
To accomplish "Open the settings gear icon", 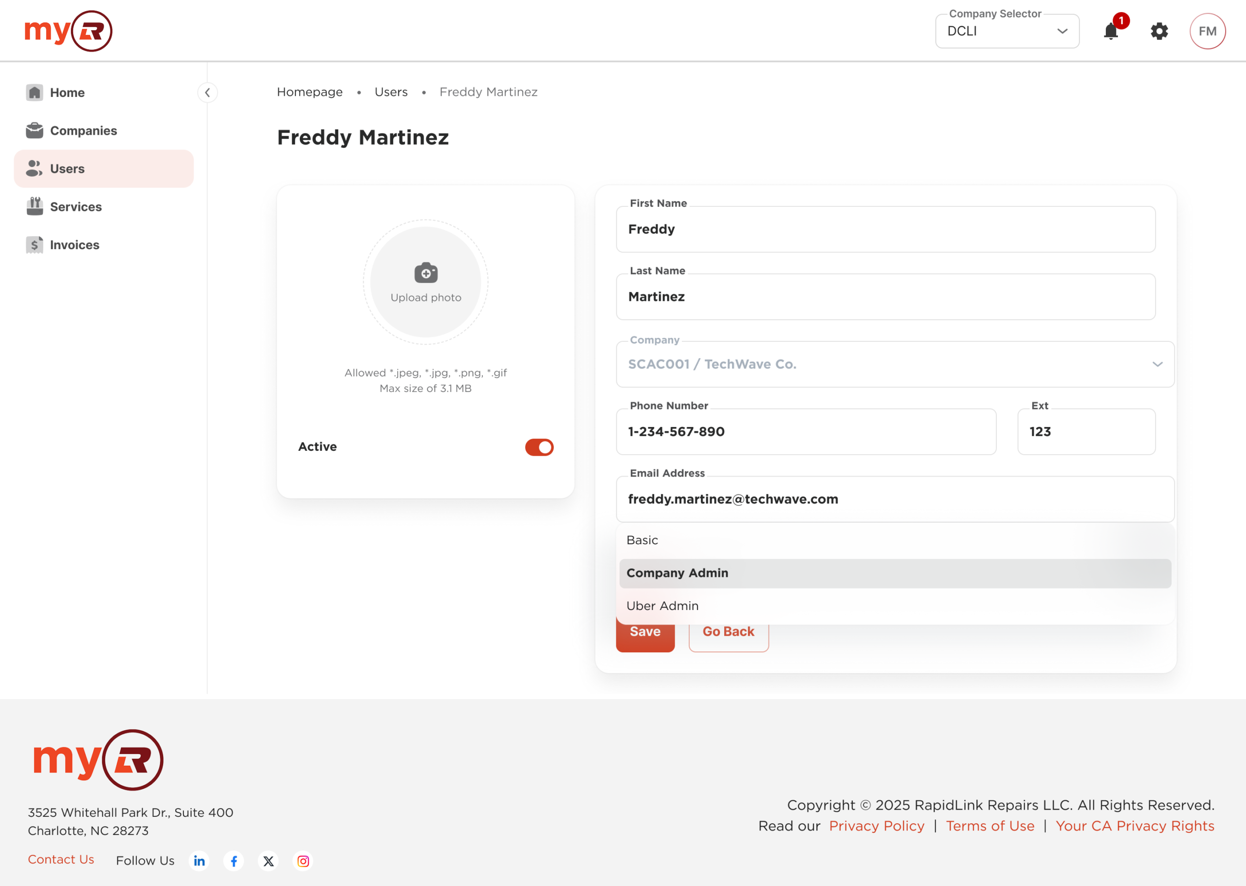I will (x=1159, y=31).
